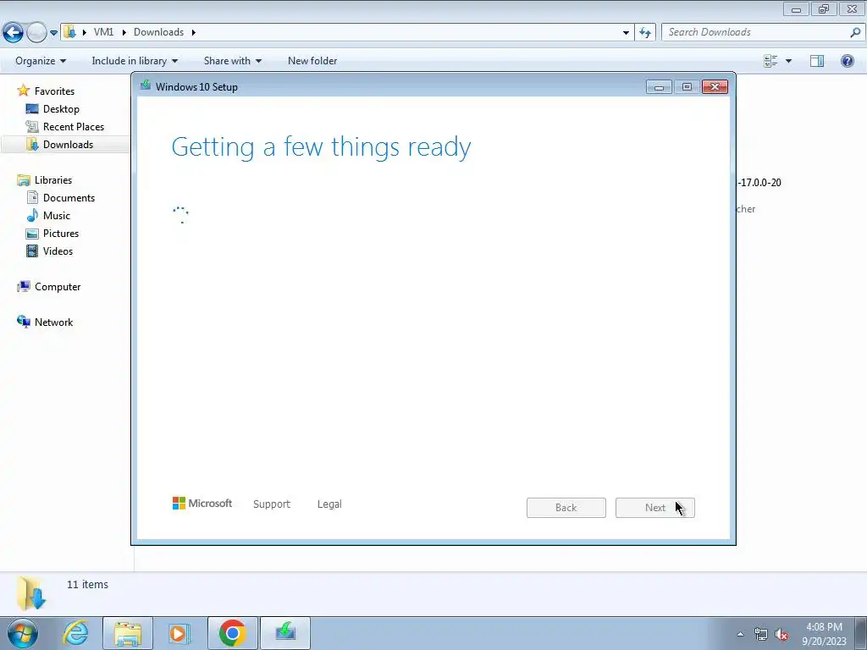This screenshot has height=650, width=867.
Task: Close the Windows 10 Setup window
Action: [715, 87]
